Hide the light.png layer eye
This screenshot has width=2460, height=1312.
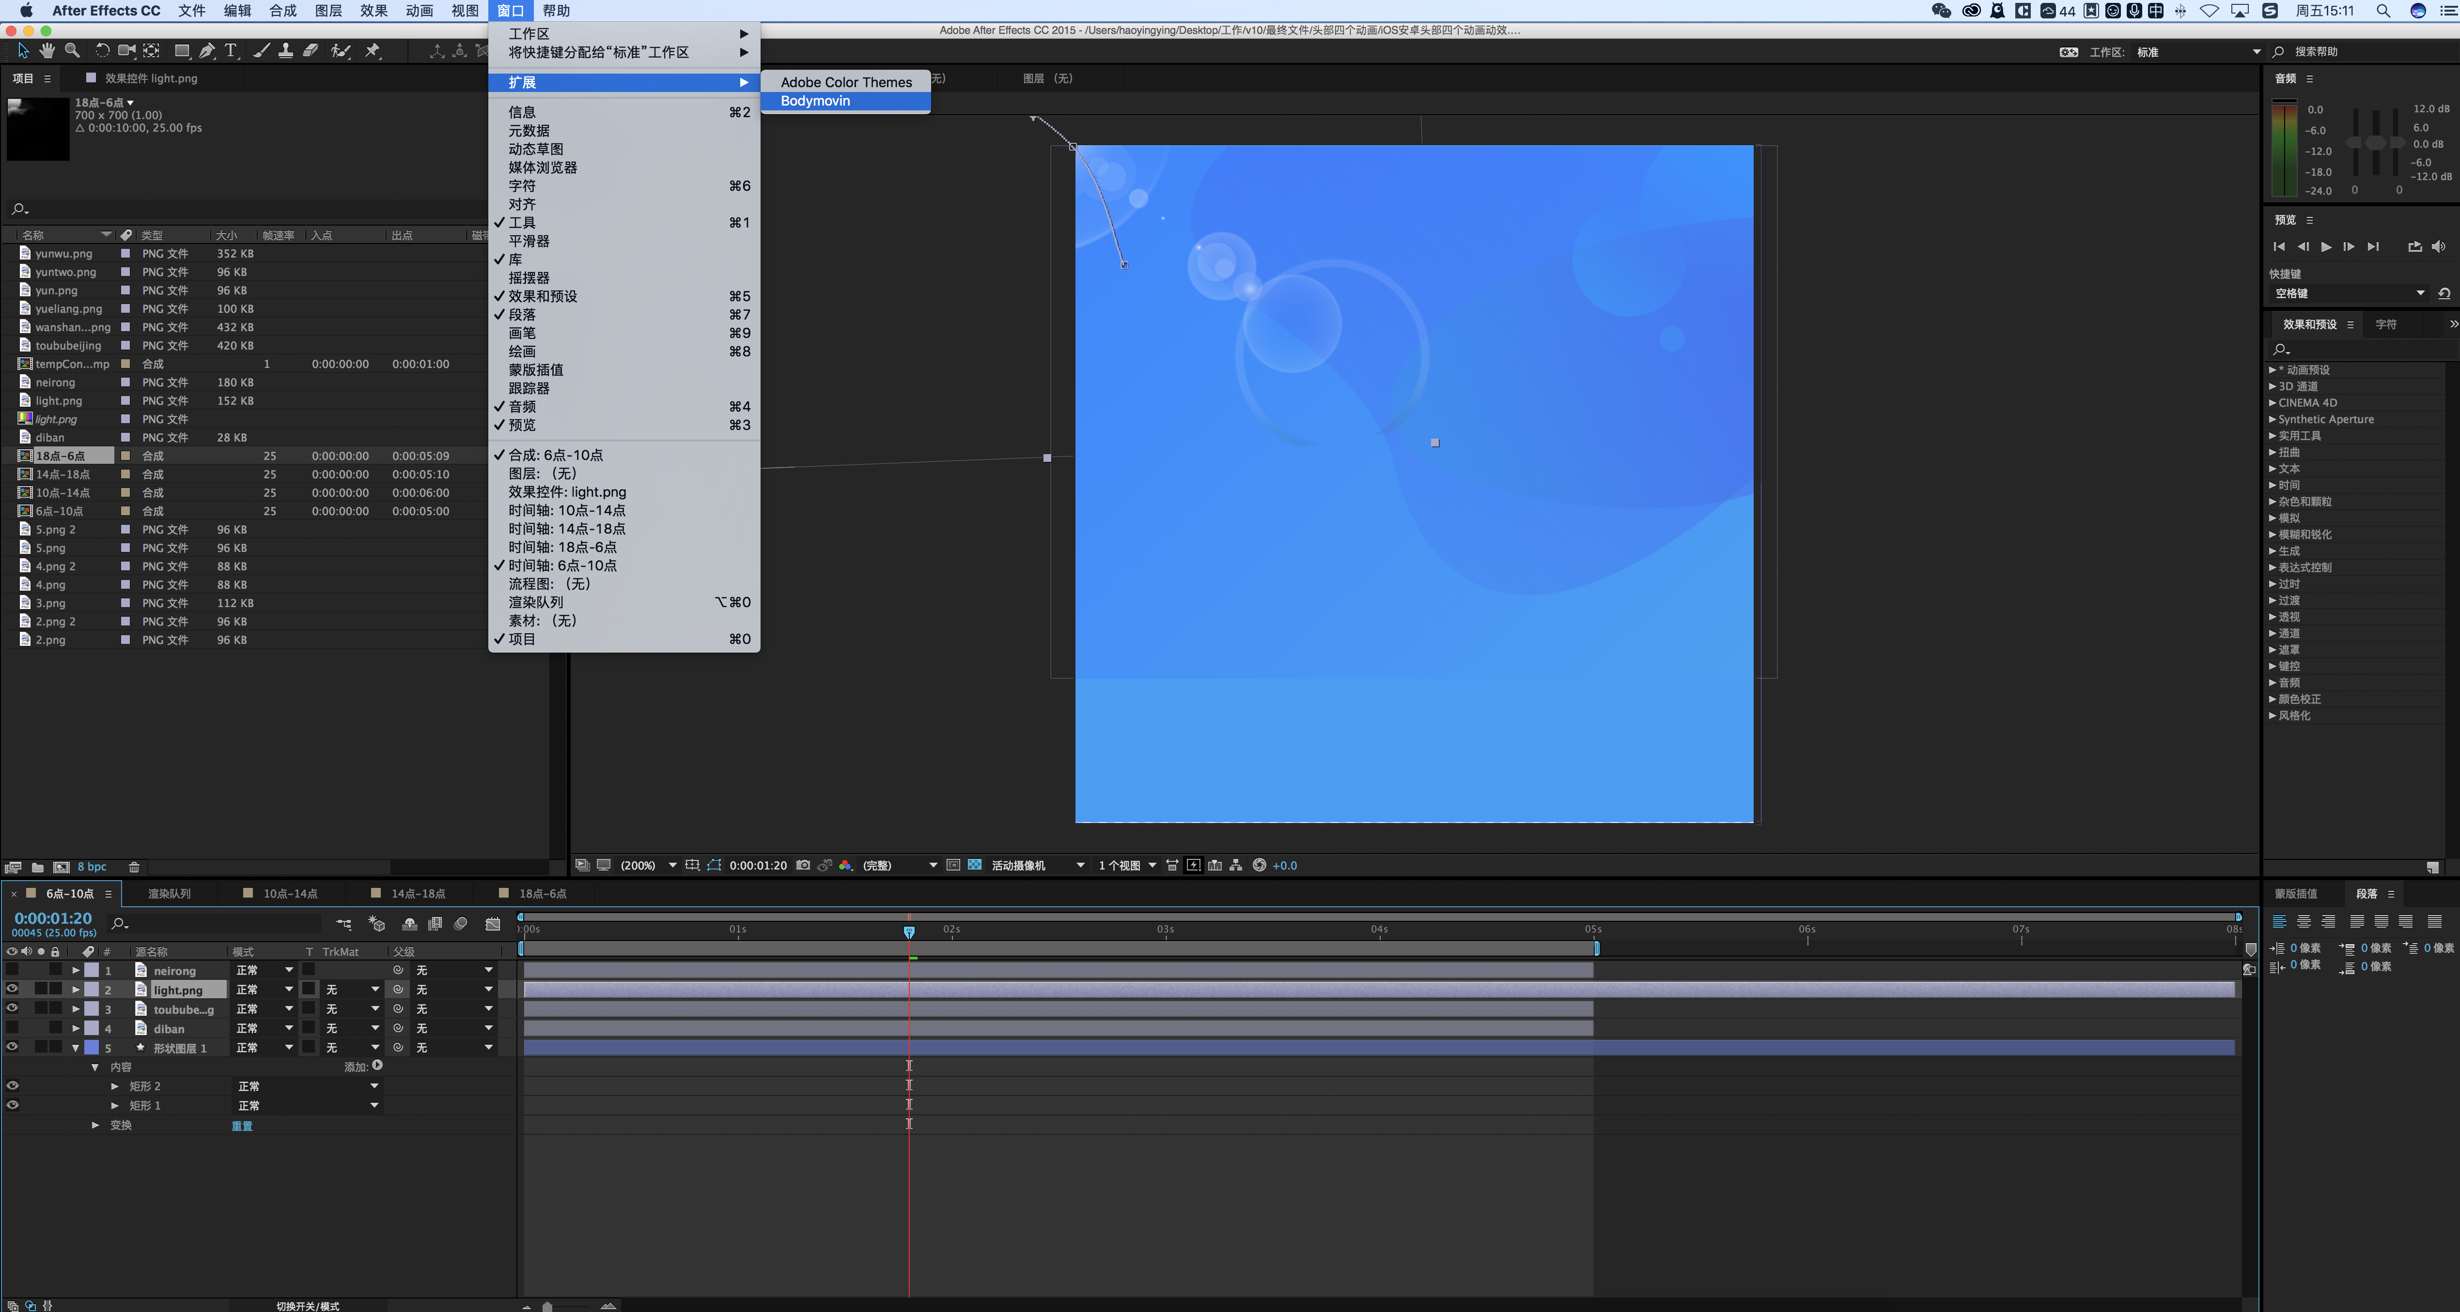(13, 990)
